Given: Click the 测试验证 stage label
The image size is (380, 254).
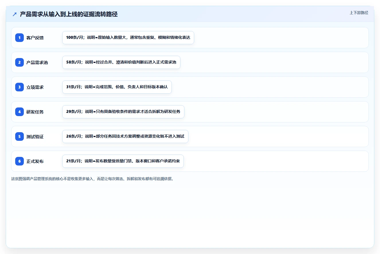Looking at the screenshot, I should (x=35, y=136).
